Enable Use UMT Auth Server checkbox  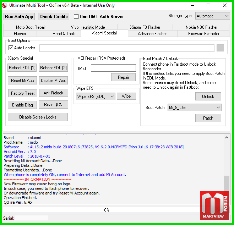coord(76,17)
